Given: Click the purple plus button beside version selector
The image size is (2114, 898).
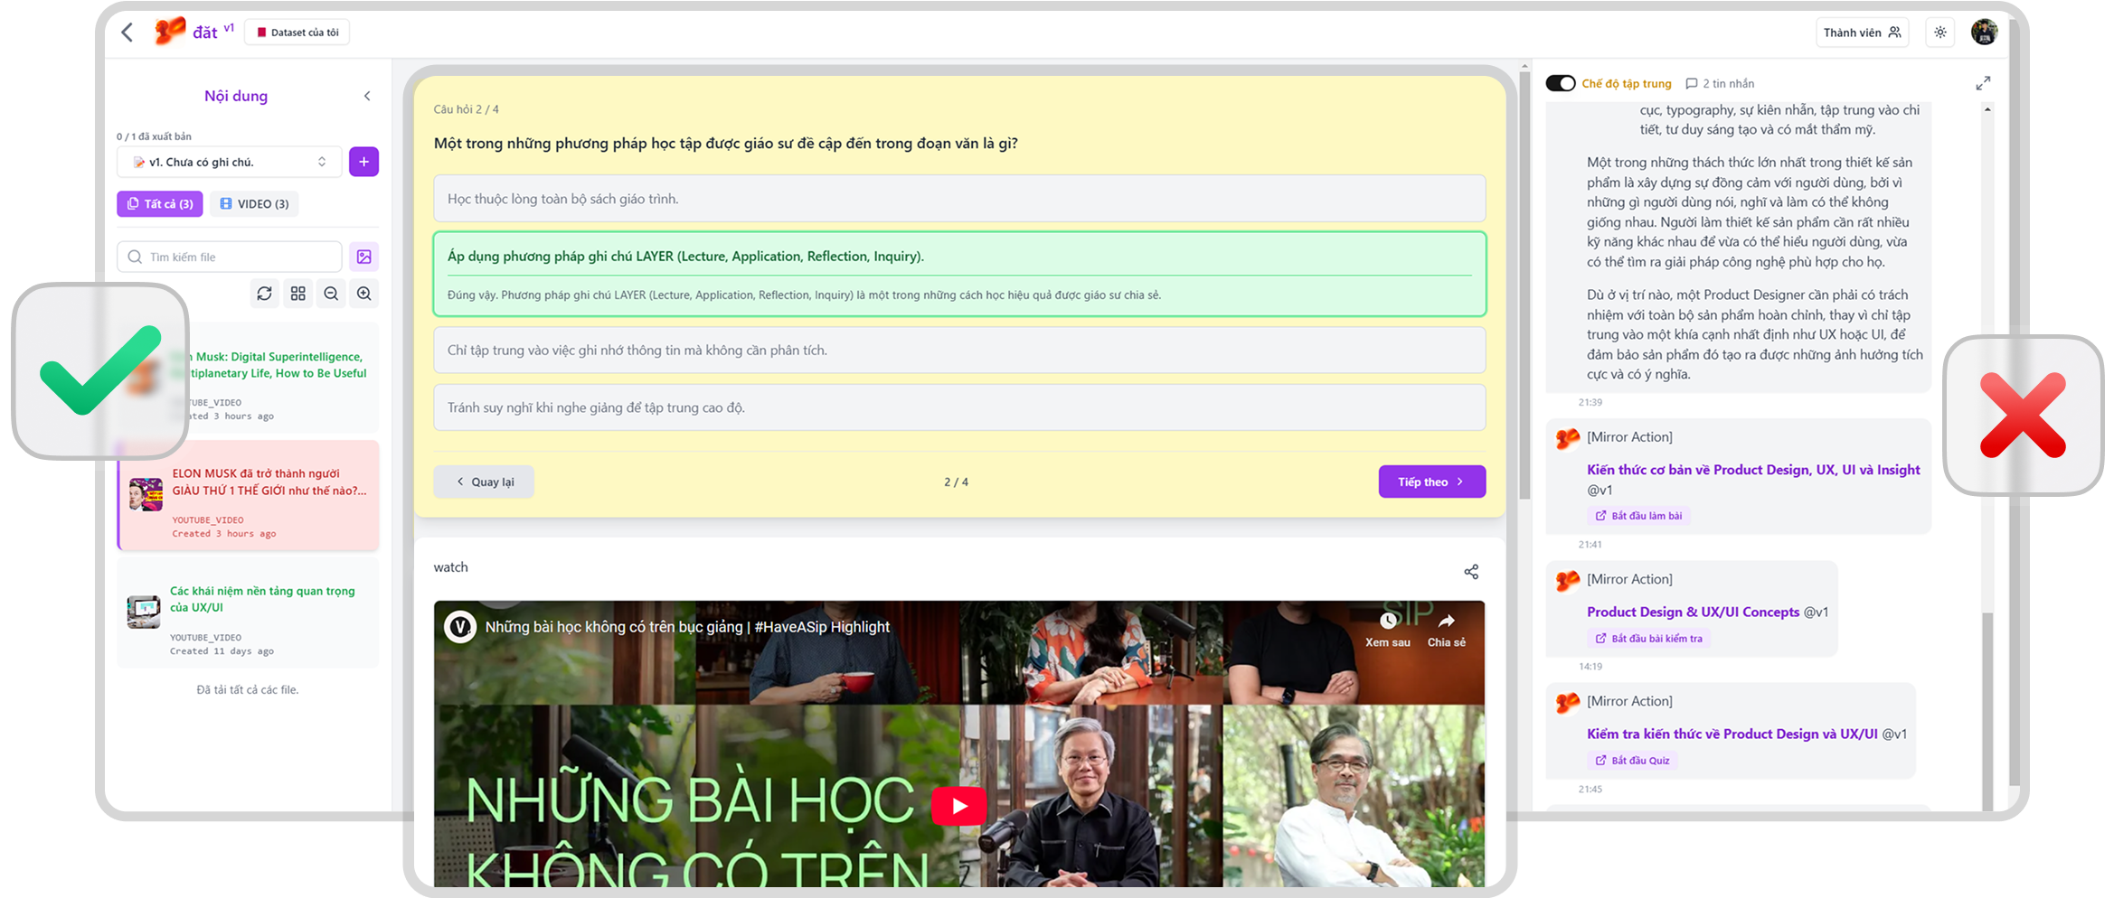Looking at the screenshot, I should tap(363, 162).
